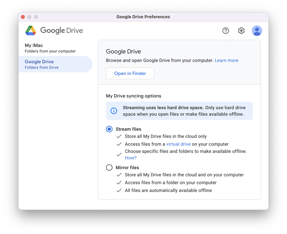Open preferences with the settings gear icon
Viewport: 287px width, 234px height.
[x=241, y=30]
